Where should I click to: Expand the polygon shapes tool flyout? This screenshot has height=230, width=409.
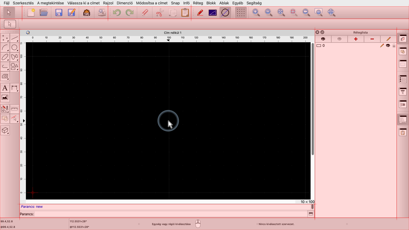click(14, 66)
